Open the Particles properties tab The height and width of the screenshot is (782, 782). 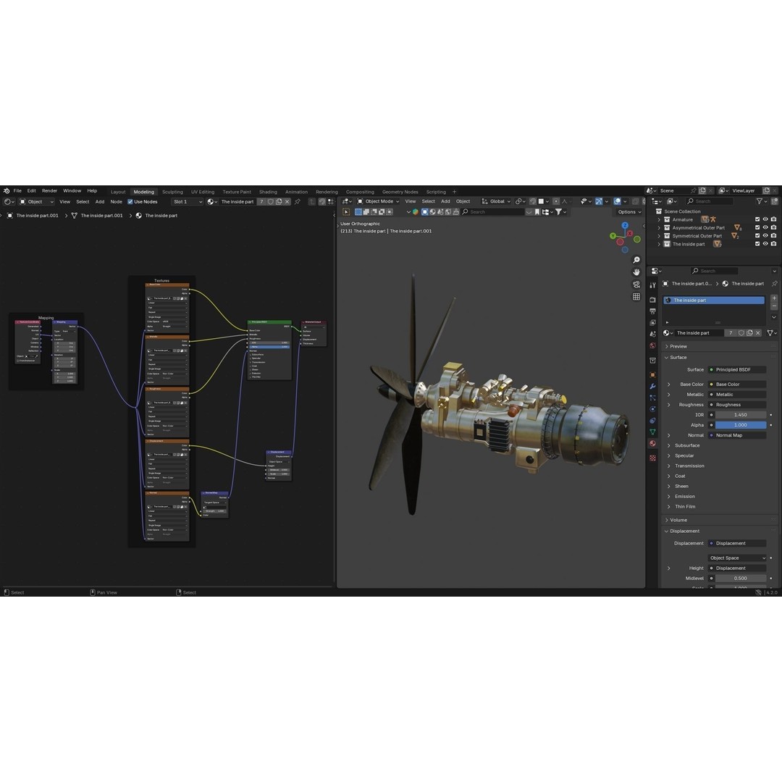point(653,398)
